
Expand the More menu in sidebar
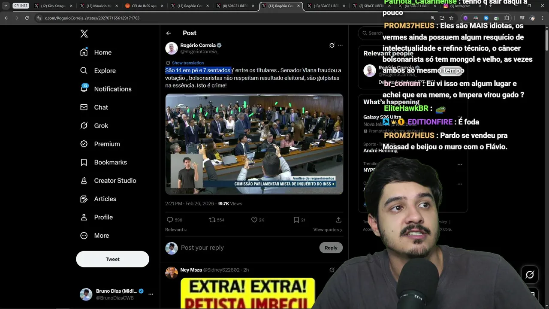(x=95, y=236)
